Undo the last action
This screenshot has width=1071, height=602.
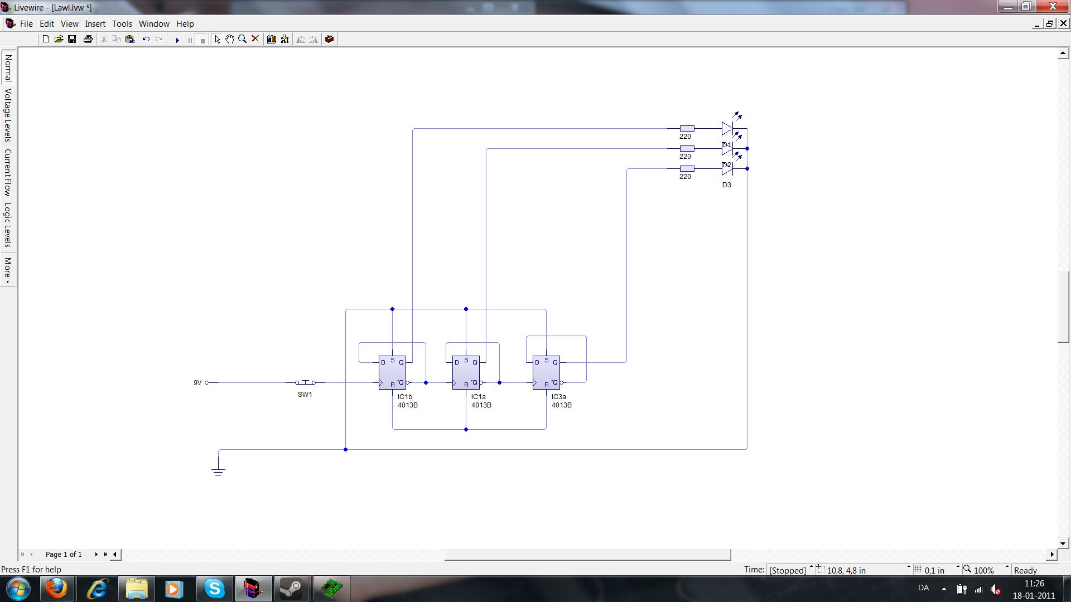(146, 39)
